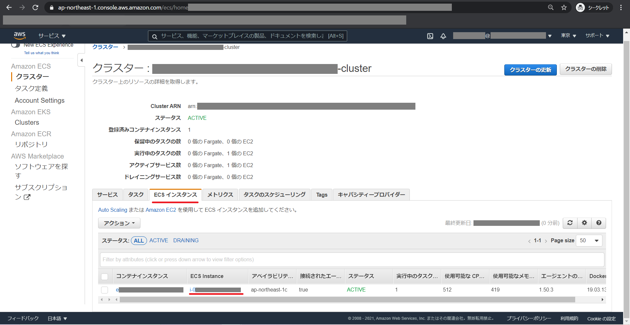
Task: Click the AWS logo to go home
Action: point(20,35)
